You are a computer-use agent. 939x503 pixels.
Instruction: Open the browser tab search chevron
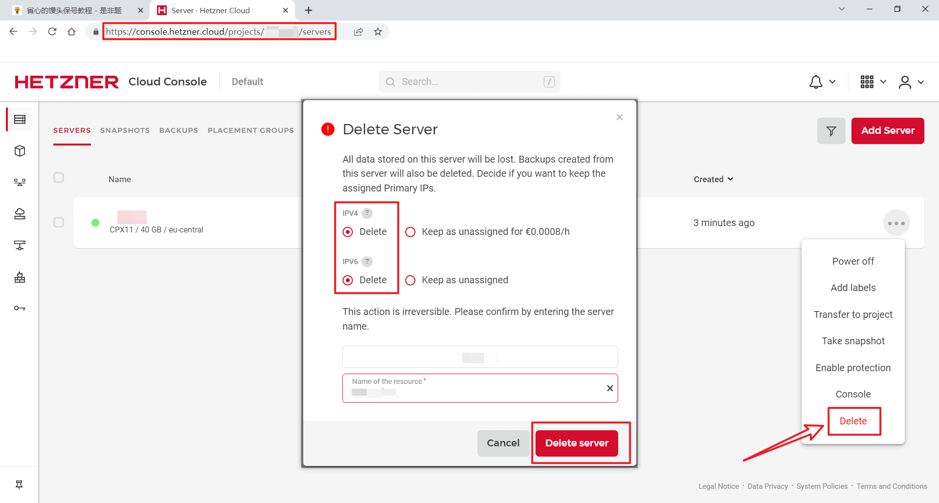pos(842,9)
